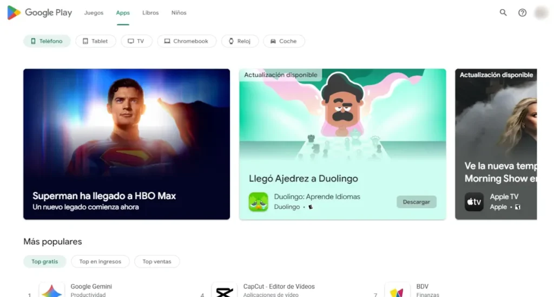Image resolution: width=554 pixels, height=297 pixels.
Task: Choose the Coche device chip
Action: [283, 41]
